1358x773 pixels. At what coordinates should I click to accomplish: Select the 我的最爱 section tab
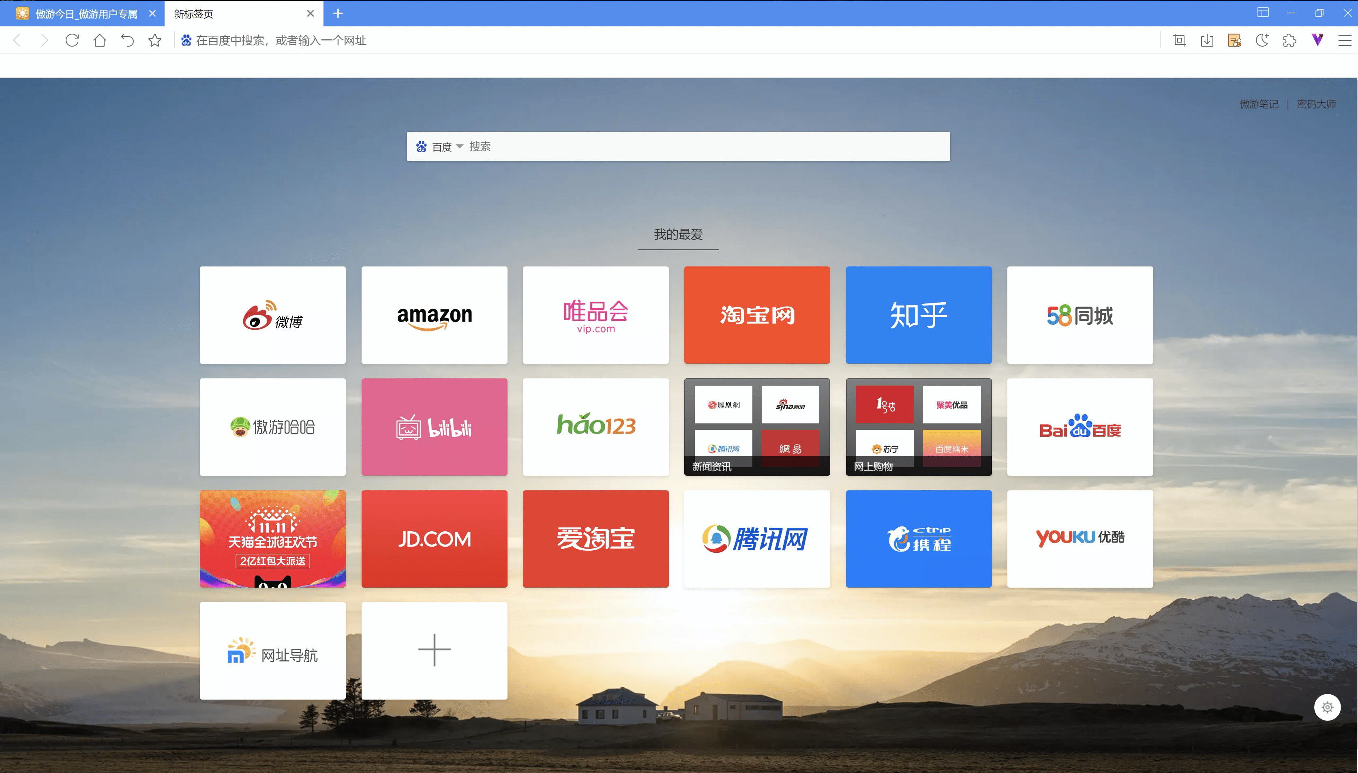678,235
